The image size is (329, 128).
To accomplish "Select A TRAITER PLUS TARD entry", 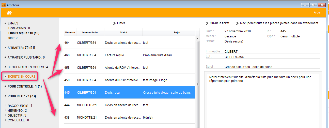I will [x=26, y=58].
